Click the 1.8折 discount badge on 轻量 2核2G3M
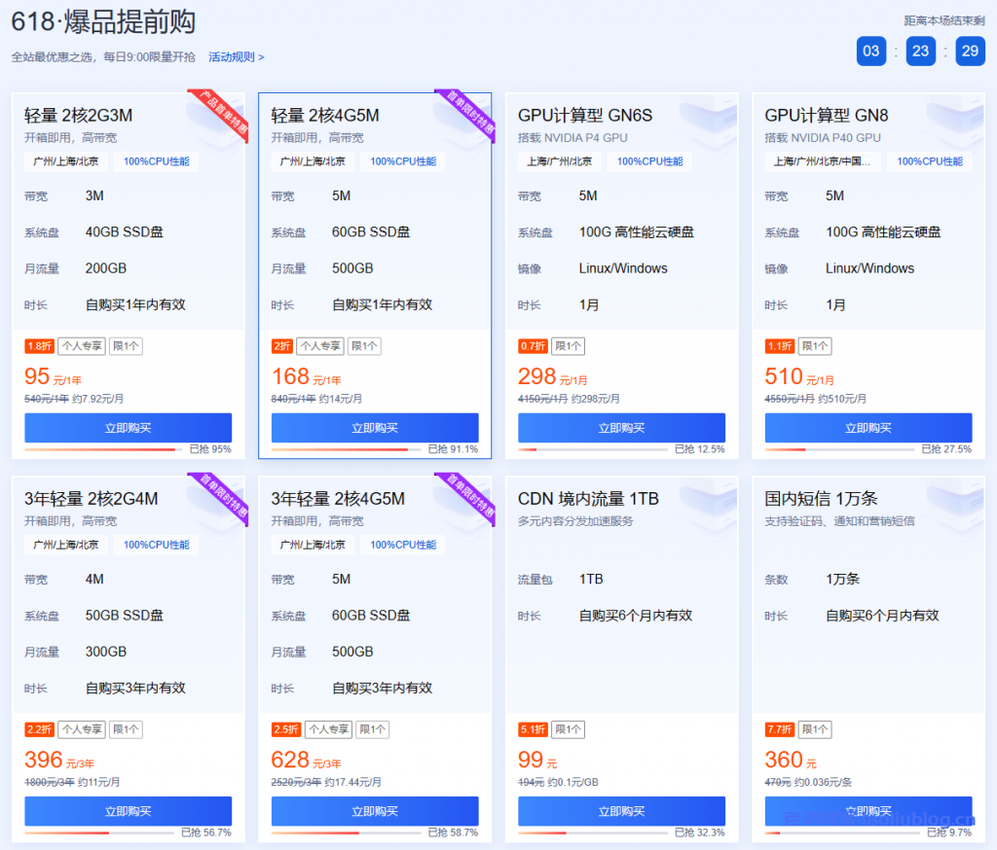 coord(38,345)
